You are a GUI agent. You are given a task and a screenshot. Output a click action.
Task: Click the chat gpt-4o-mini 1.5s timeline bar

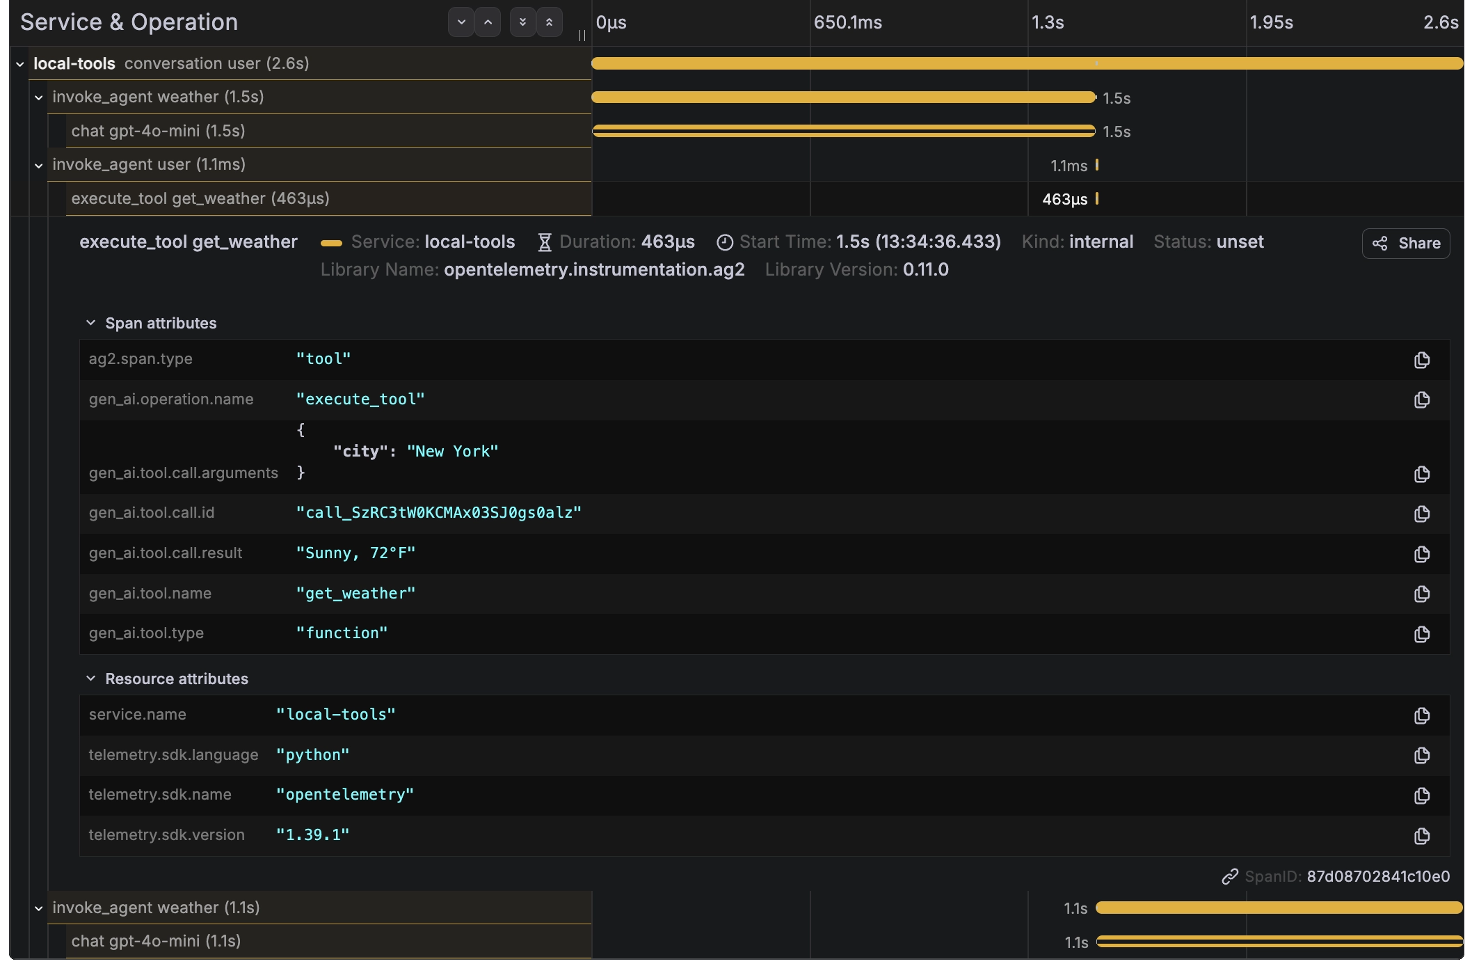(x=844, y=131)
